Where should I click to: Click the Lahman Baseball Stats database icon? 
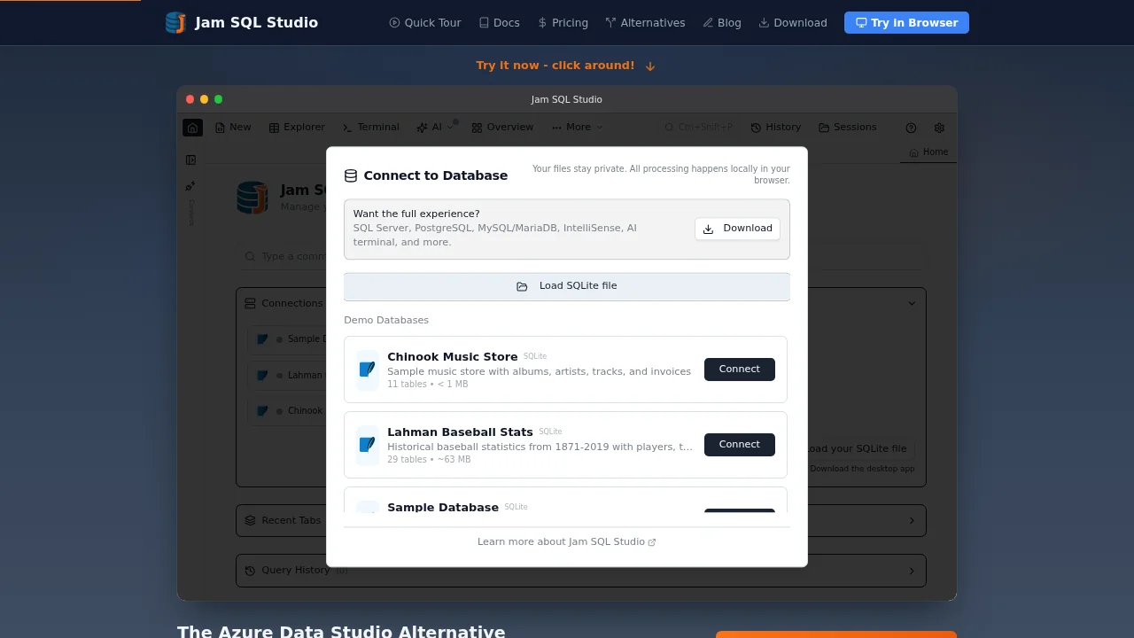click(x=367, y=445)
